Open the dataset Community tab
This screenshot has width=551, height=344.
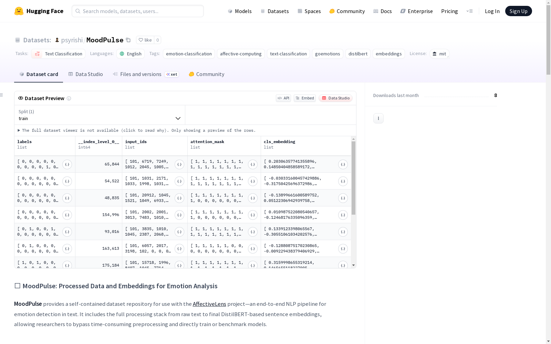[207, 74]
